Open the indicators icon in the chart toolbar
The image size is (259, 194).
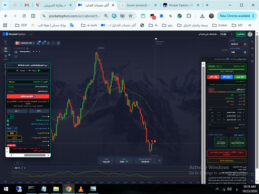44,43
